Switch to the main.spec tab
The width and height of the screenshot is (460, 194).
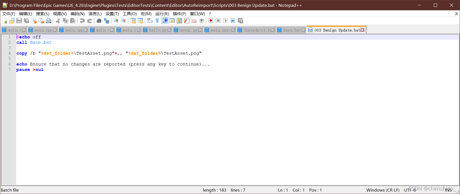[220, 30]
